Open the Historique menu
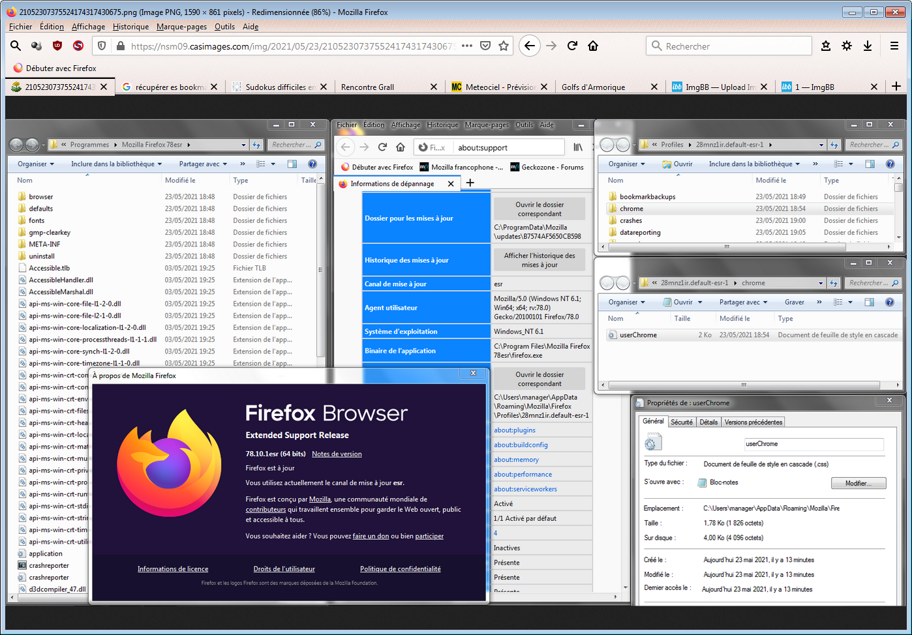This screenshot has height=635, width=912. (130, 27)
